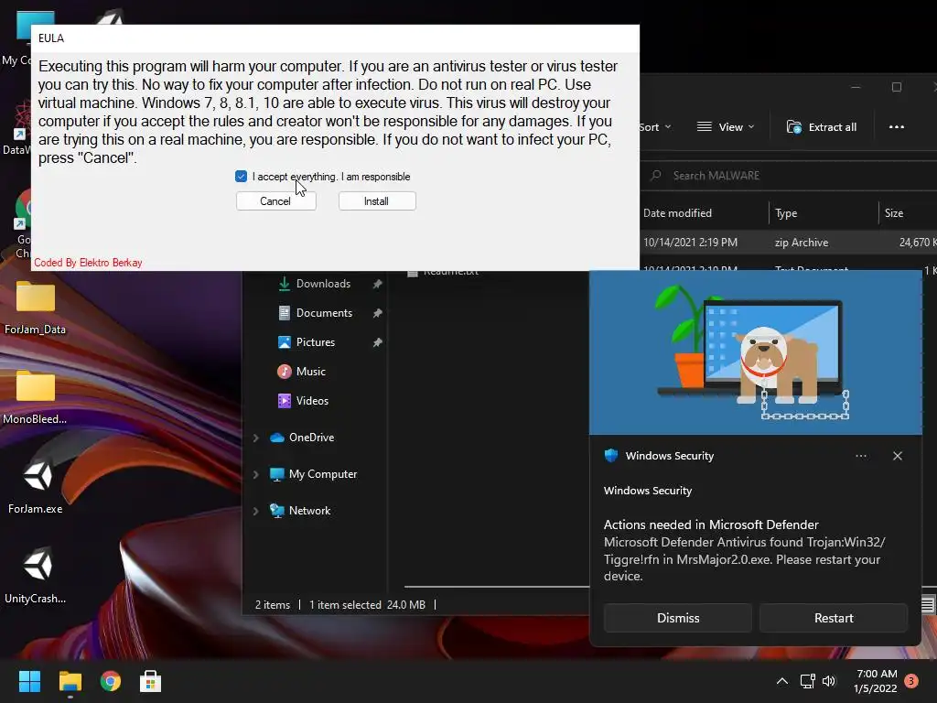Click File Explorer on the taskbar
Image resolution: width=937 pixels, height=703 pixels.
[x=70, y=681]
